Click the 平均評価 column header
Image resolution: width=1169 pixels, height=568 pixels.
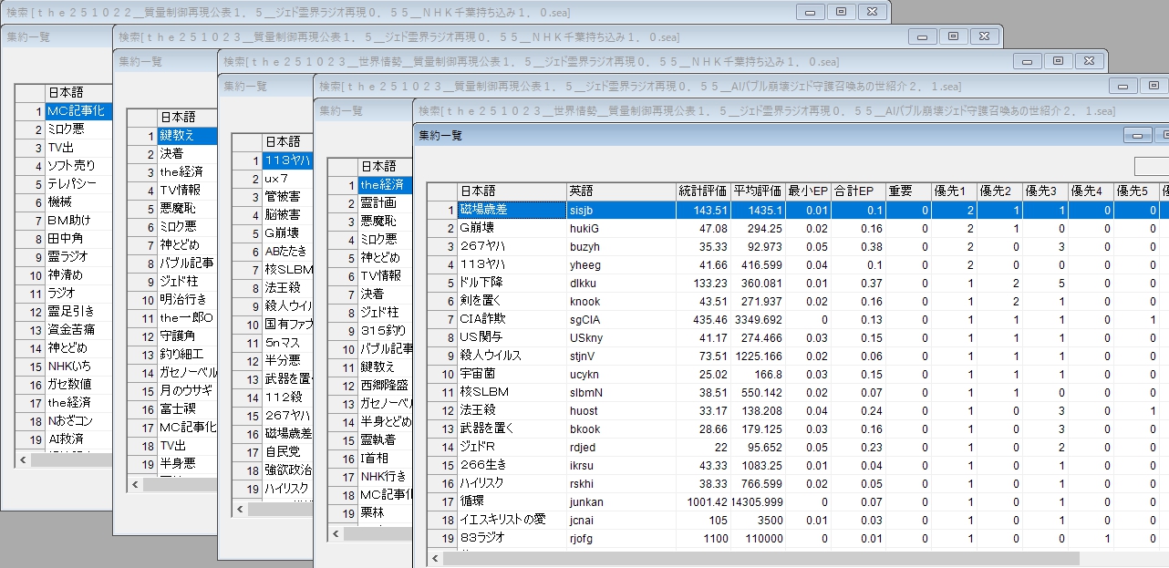757,191
